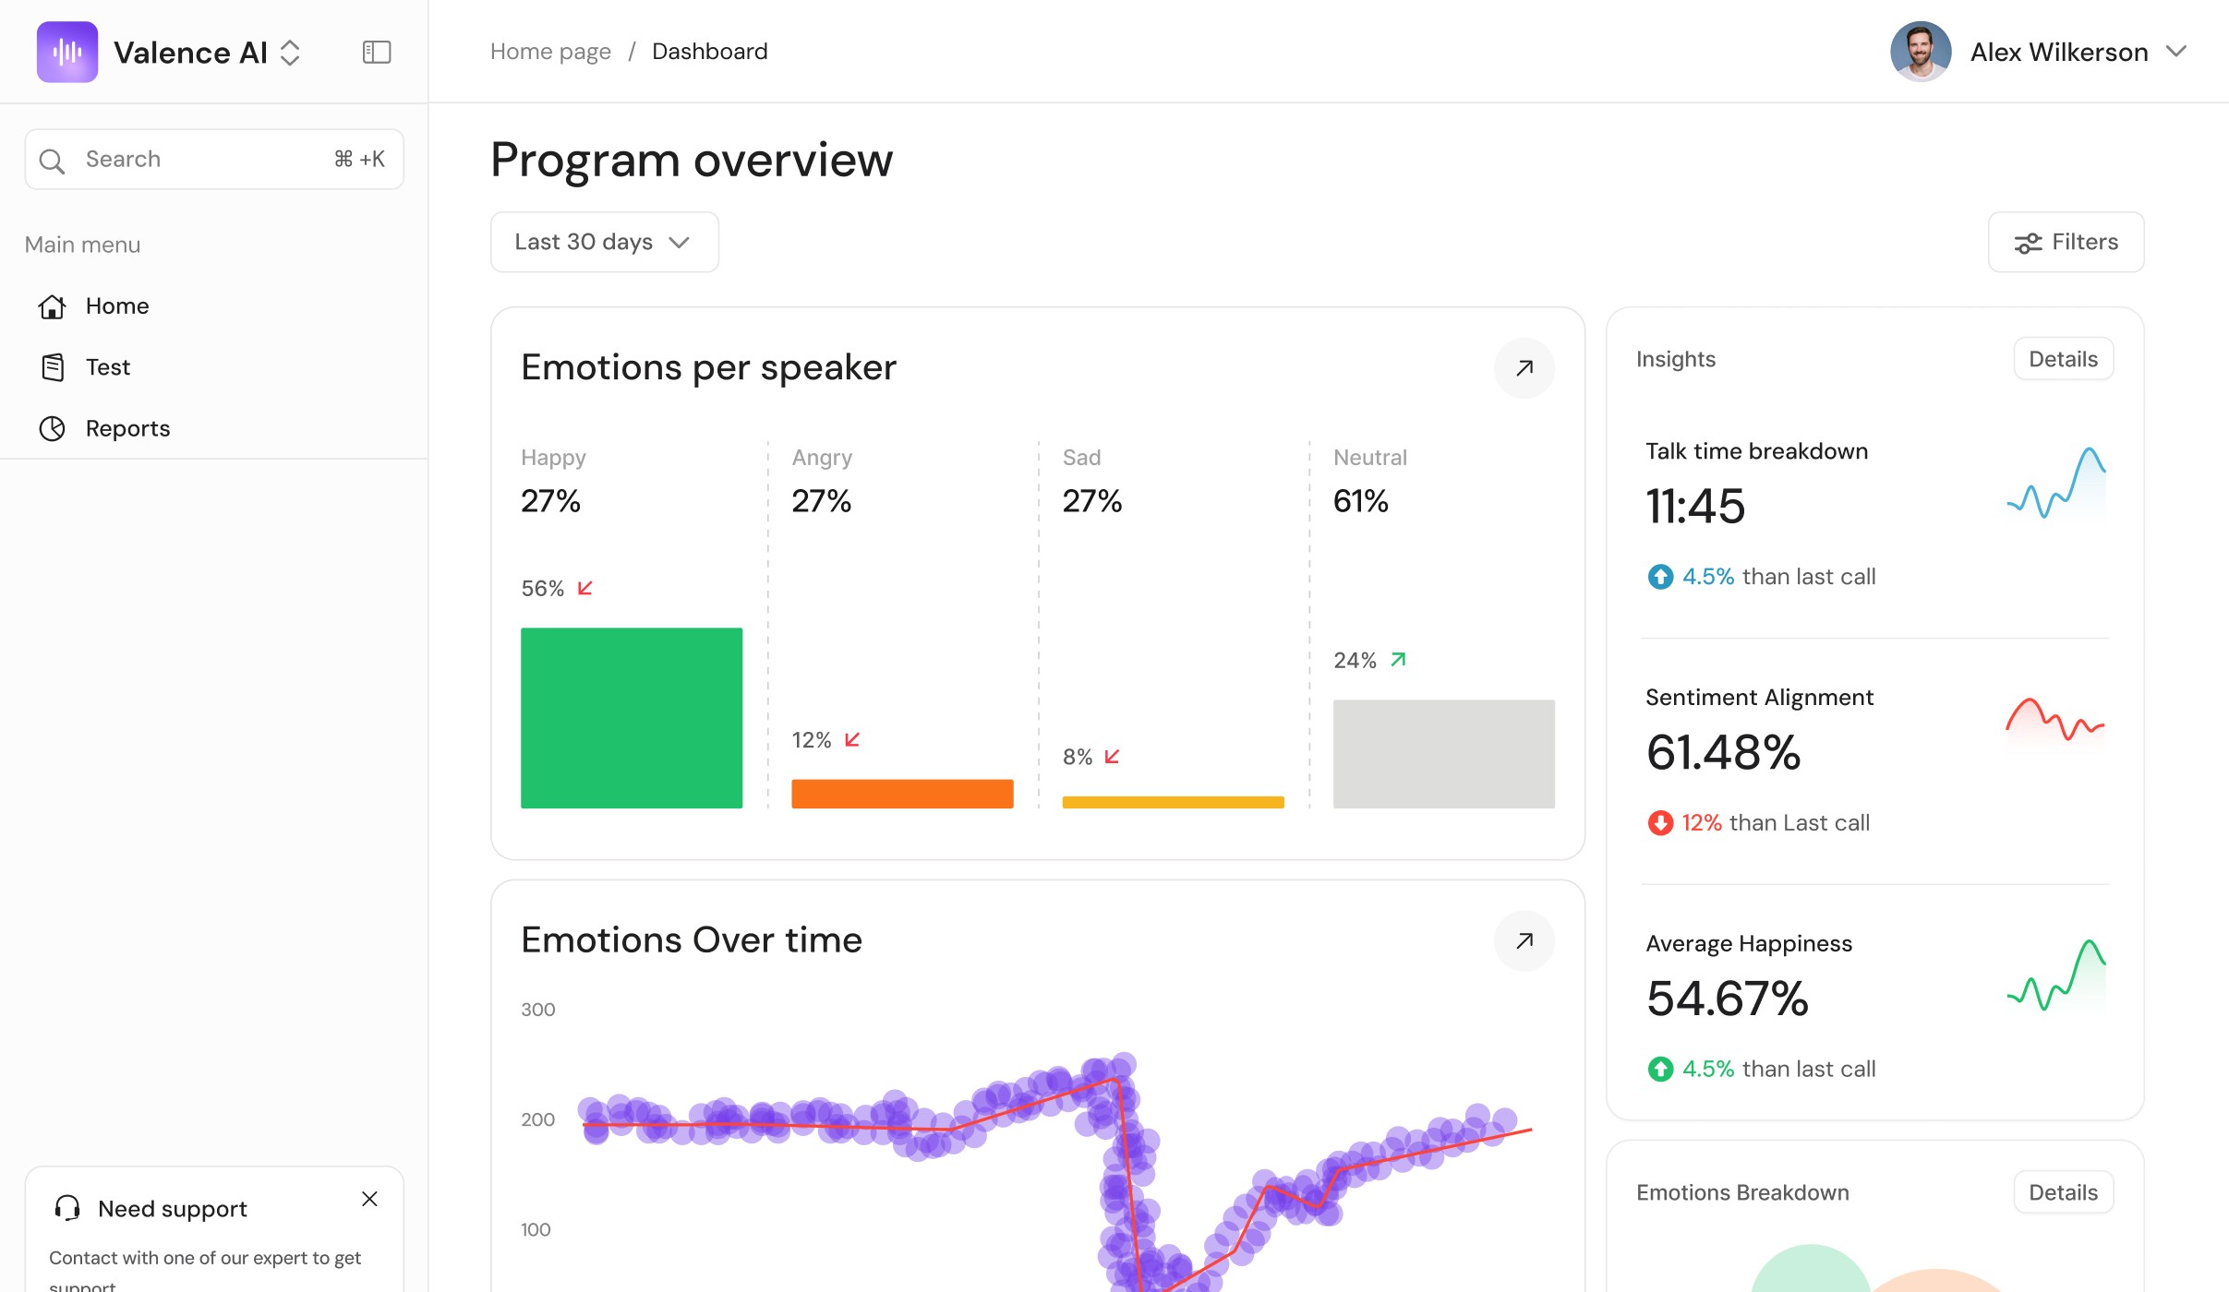Click the Reports pie chart icon
Image resolution: width=2229 pixels, height=1292 pixels.
(53, 428)
